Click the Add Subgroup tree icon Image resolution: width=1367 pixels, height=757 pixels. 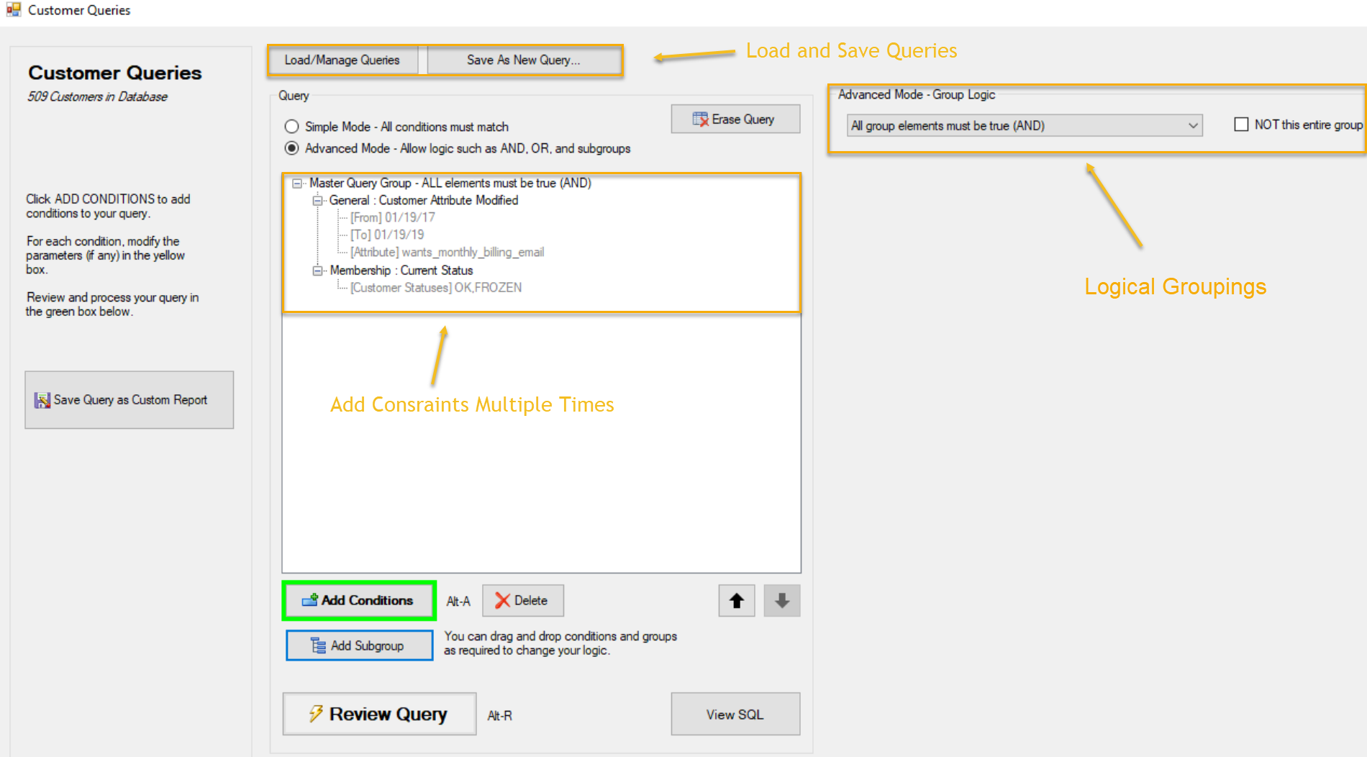[x=318, y=645]
